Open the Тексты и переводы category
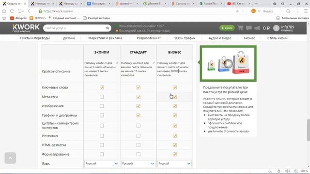This screenshot has width=310, height=174. pyautogui.click(x=35, y=38)
